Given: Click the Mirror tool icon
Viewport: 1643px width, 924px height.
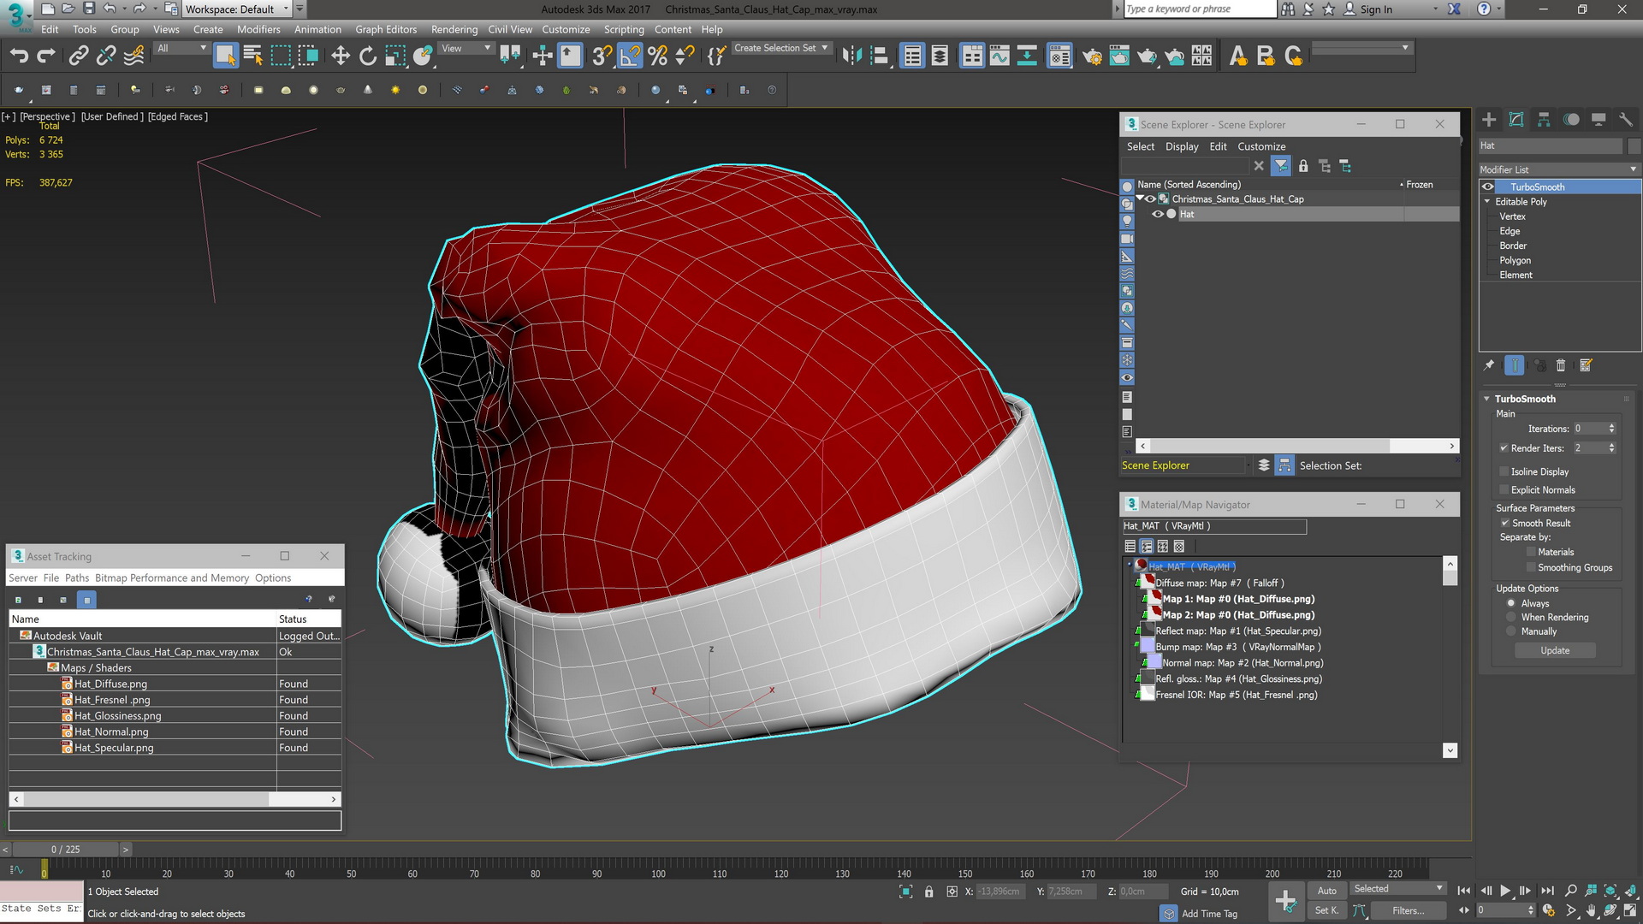Looking at the screenshot, I should (851, 56).
